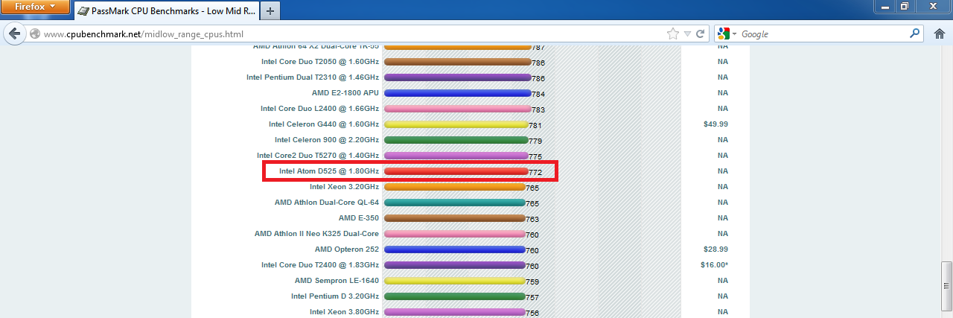
Task: Open the Firefox application menu
Action: 35,8
